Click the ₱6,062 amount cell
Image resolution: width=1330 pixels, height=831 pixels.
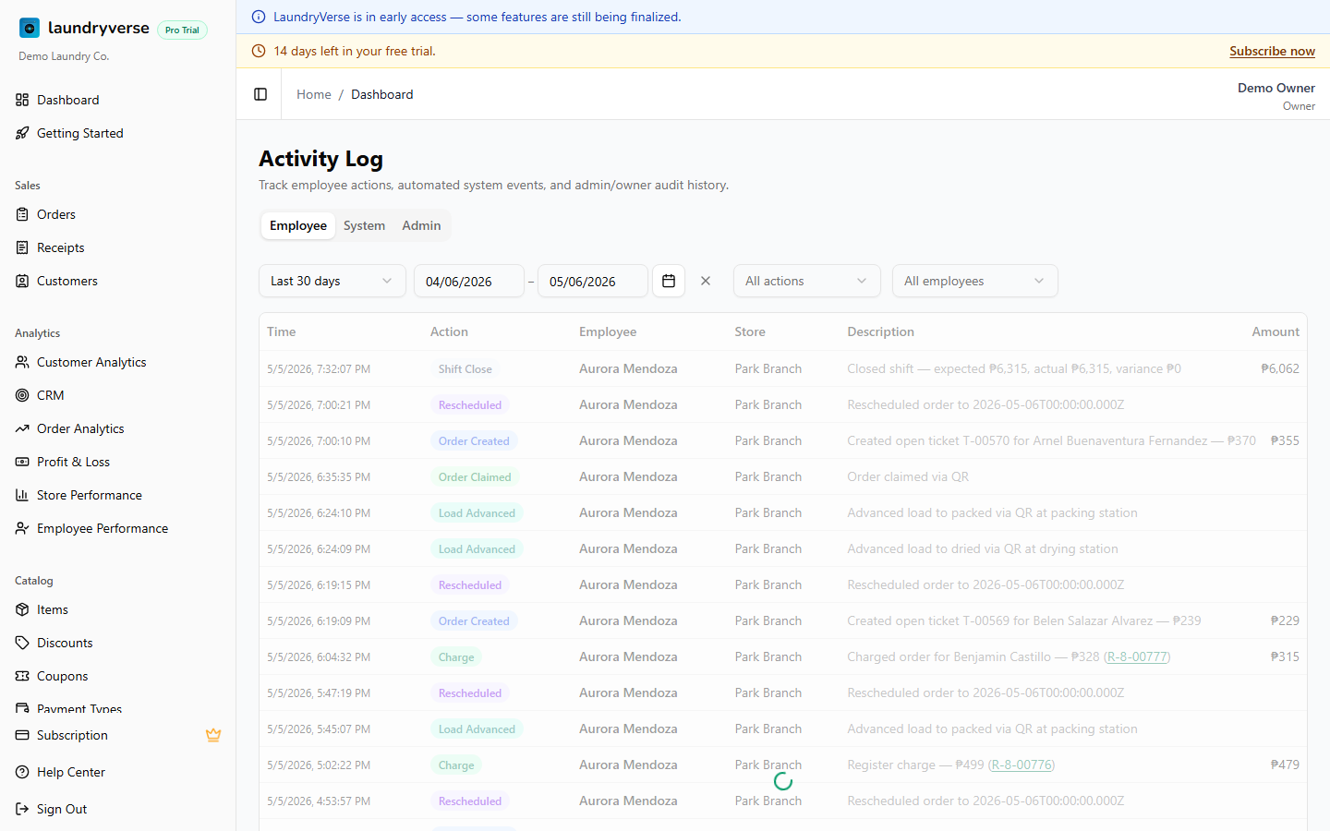point(1280,368)
